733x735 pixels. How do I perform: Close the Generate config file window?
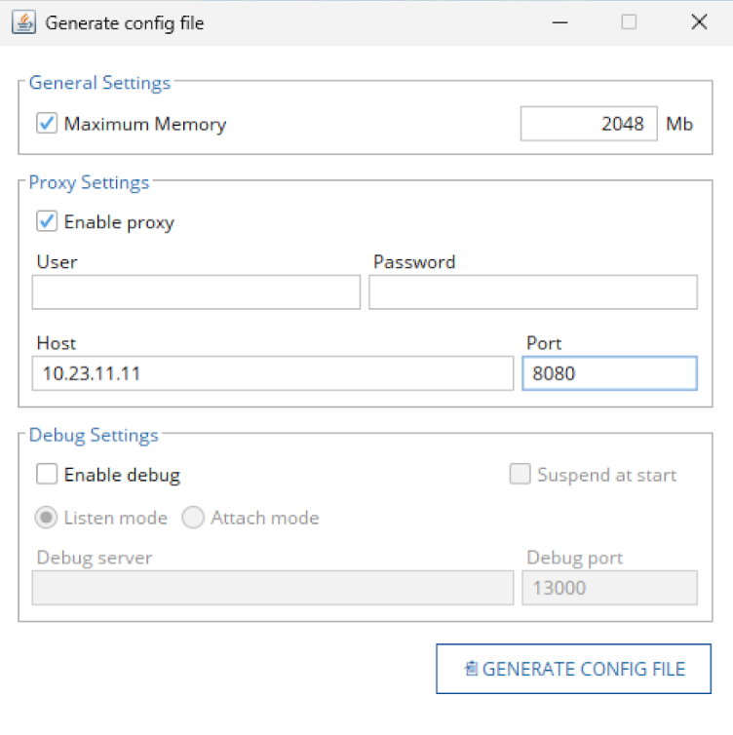699,22
